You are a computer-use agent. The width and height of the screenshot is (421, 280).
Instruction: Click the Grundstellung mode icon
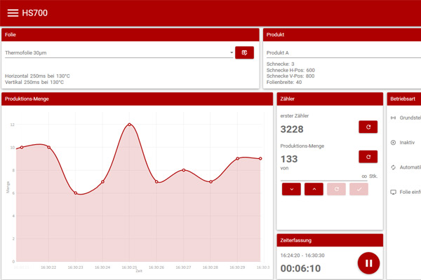point(393,118)
